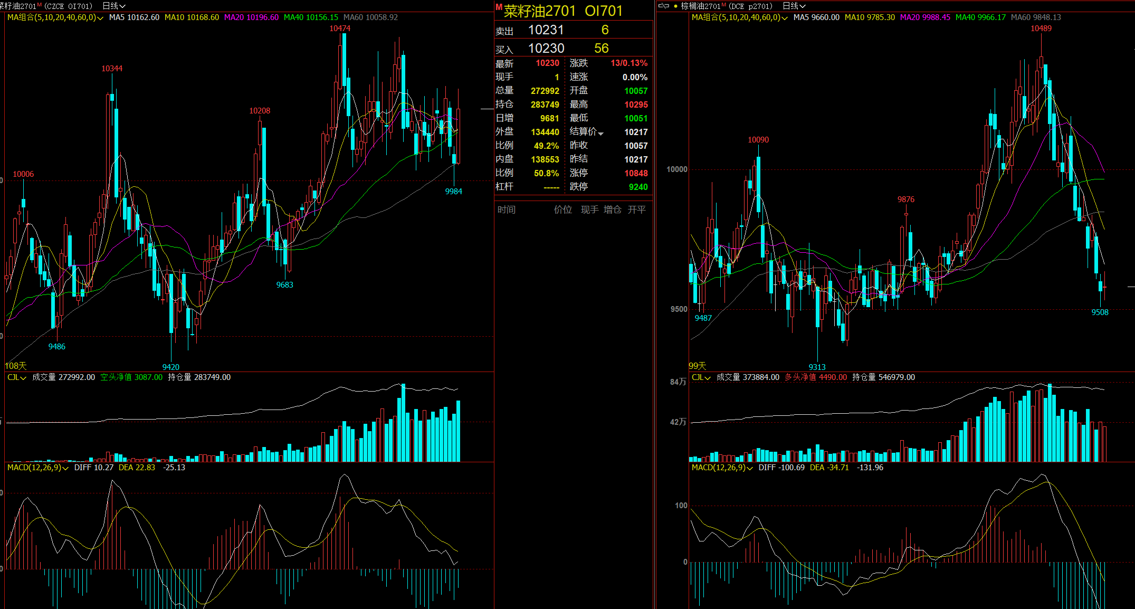Image resolution: width=1135 pixels, height=609 pixels.
Task: Open the CJL indicator menu on right chart
Action: (701, 377)
